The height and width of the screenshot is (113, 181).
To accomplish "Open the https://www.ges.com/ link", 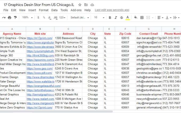I will pos(40,69).
